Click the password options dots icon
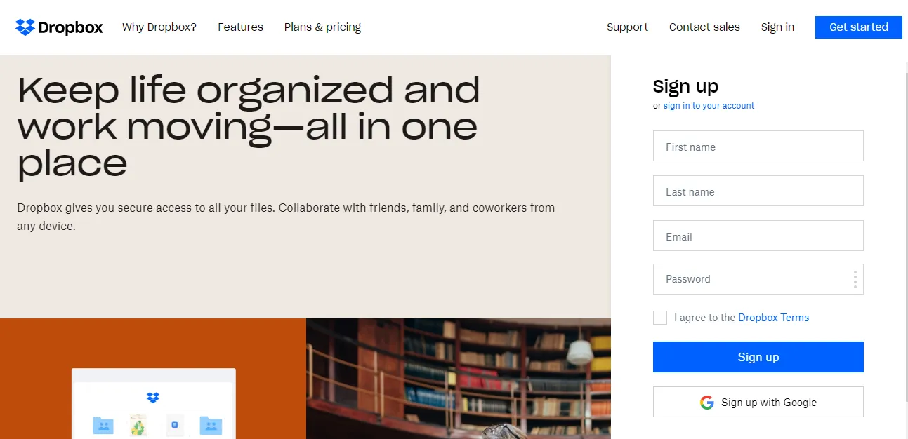This screenshot has width=908, height=439. pyautogui.click(x=855, y=279)
